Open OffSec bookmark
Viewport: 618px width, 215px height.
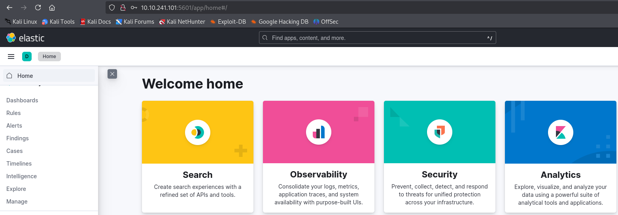click(326, 22)
